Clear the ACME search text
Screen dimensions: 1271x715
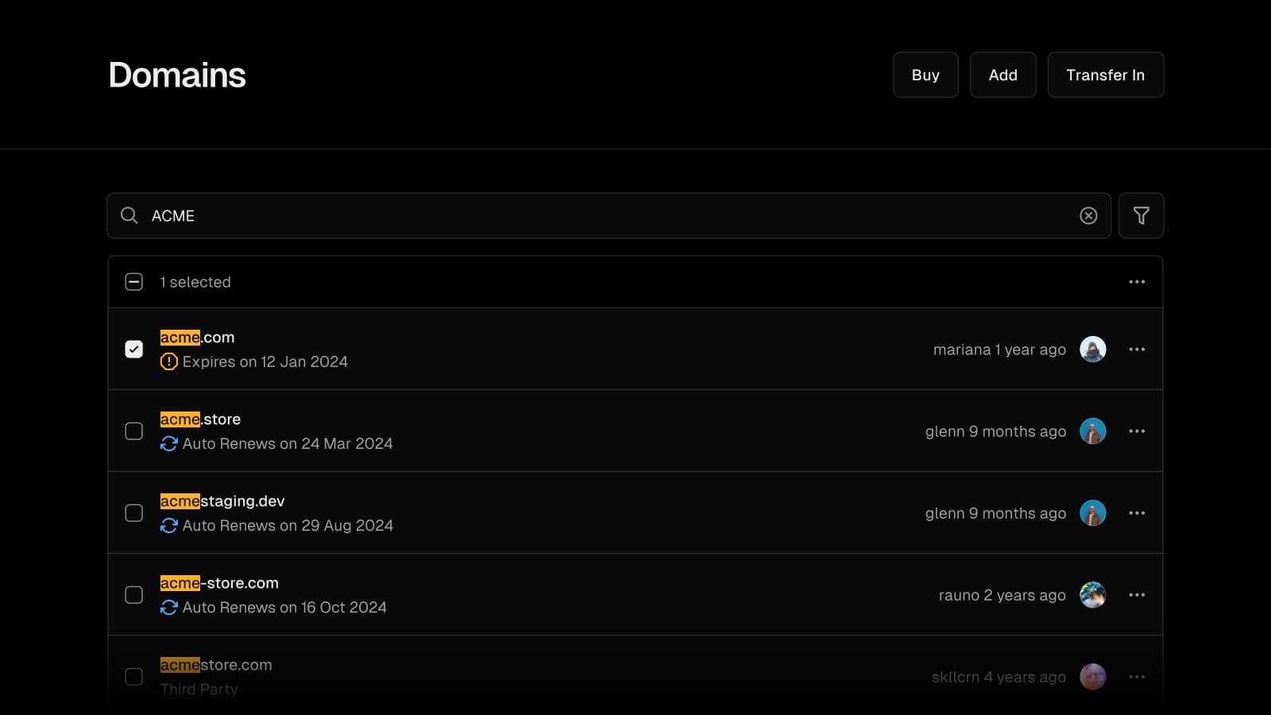pyautogui.click(x=1088, y=215)
